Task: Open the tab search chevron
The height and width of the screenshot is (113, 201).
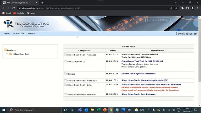Action: (x=176, y=3)
